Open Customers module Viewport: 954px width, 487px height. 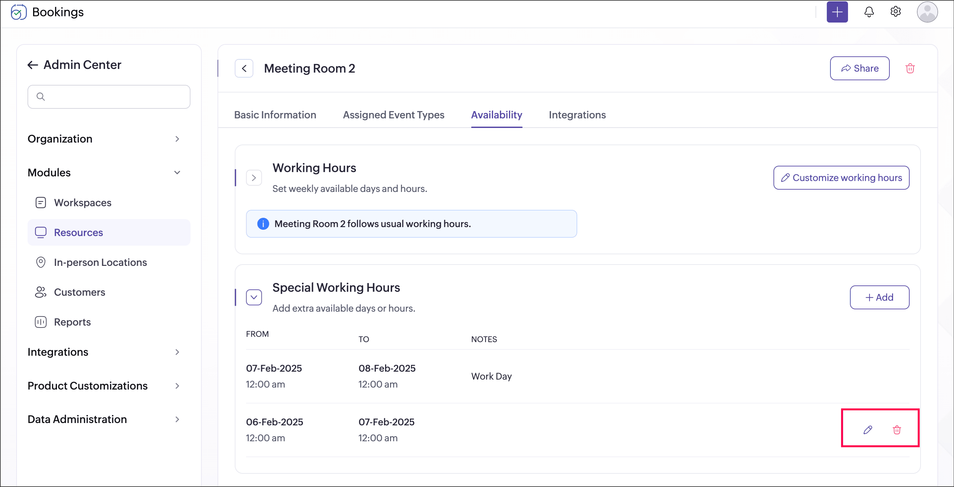79,292
